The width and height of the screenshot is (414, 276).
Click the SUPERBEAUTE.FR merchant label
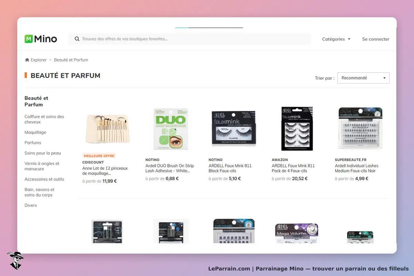[x=351, y=160]
